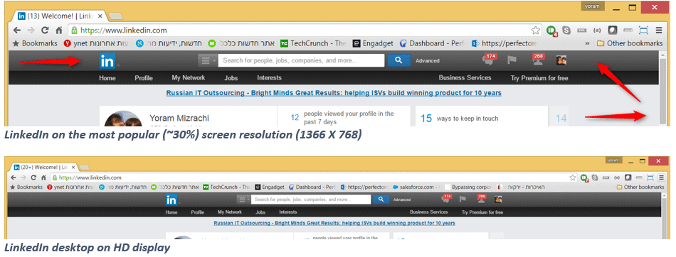This screenshot has width=676, height=257.
Task: Click the profile photo icon in top LinkedIn header
Action: pos(561,60)
